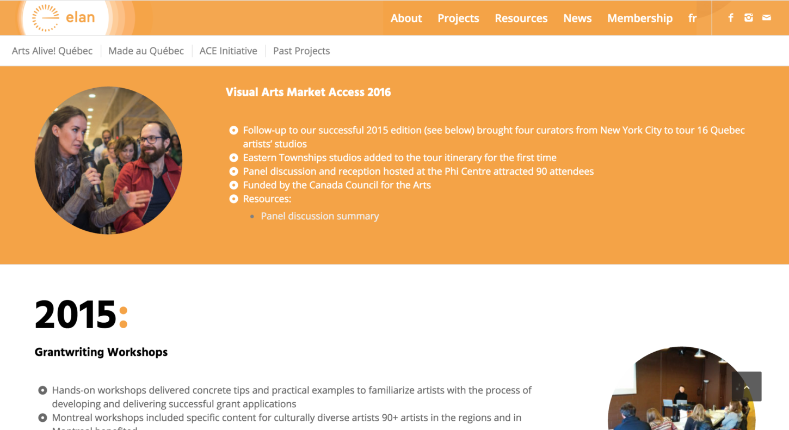
Task: Open the About menu
Action: pyautogui.click(x=406, y=18)
